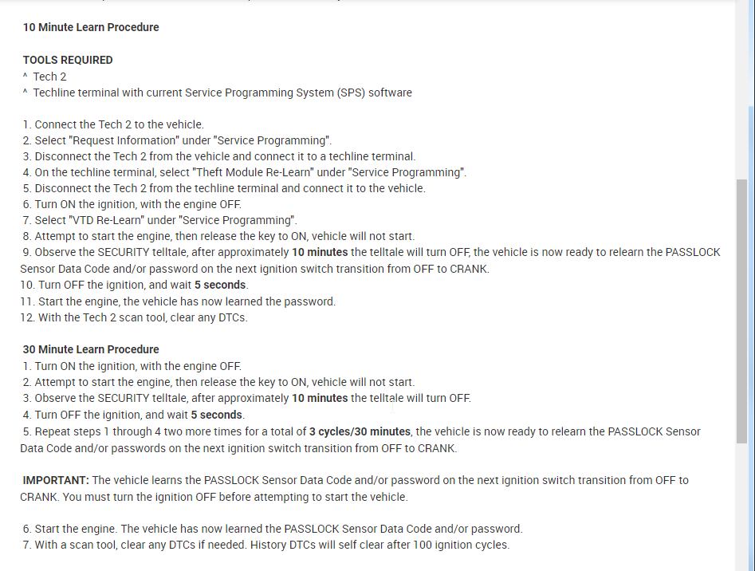Click the bold "3 cycles/30 minutes" text
755x571 pixels.
pos(360,431)
